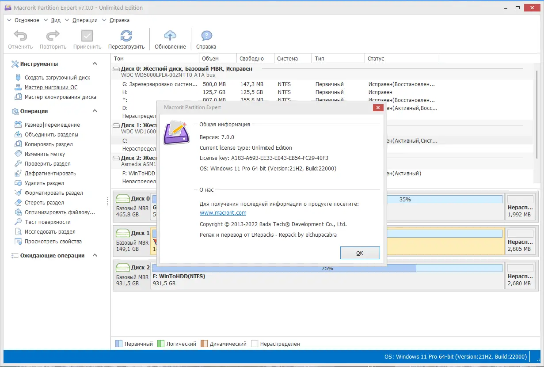Sort by the Свободно column header
This screenshot has height=367, width=544.
pos(255,59)
